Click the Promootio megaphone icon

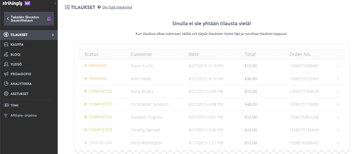6,74
